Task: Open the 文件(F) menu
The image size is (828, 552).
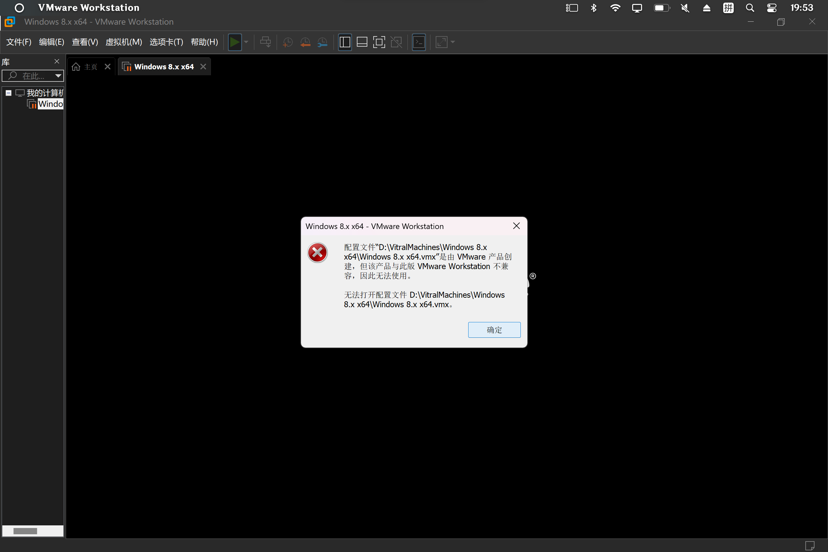Action: 19,42
